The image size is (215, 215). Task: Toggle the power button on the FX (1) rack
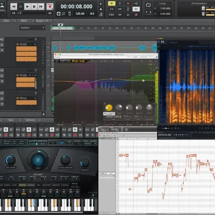coord(18,98)
